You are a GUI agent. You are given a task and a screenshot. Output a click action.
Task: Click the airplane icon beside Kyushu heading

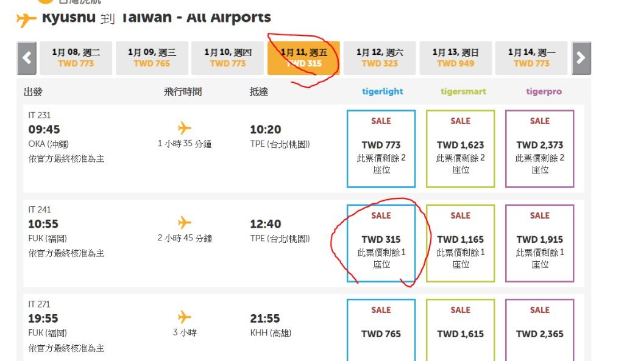pyautogui.click(x=26, y=19)
